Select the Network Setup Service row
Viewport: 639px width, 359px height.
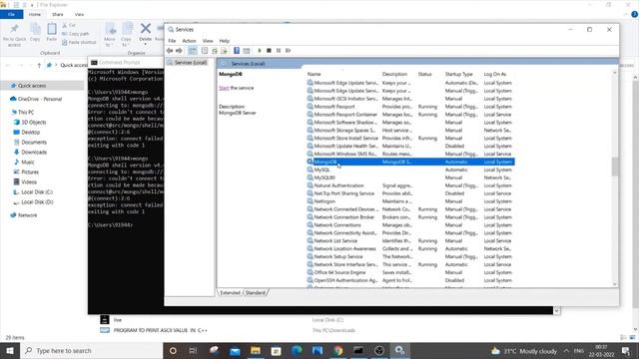tap(410, 257)
